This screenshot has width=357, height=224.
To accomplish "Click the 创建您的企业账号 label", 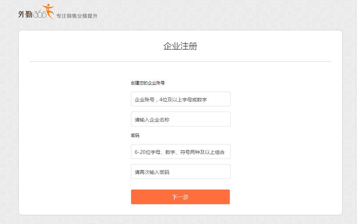I will click(x=148, y=83).
